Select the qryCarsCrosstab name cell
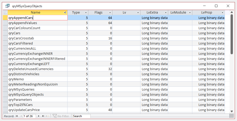Image resolution: width=237 pixels, height=121 pixels. point(37,38)
